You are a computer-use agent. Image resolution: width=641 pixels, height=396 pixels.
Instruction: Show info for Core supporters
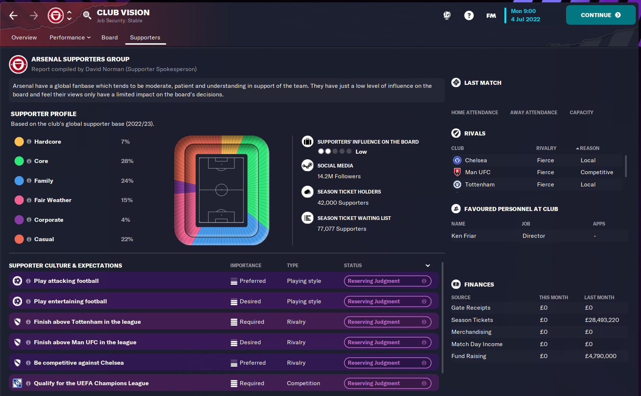tap(29, 161)
